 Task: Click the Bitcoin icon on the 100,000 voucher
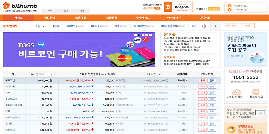click(x=168, y=7)
